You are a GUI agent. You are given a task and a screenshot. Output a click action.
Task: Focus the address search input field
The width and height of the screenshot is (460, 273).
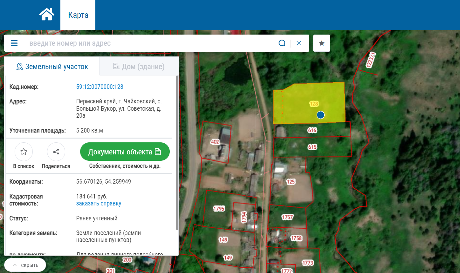(x=151, y=43)
